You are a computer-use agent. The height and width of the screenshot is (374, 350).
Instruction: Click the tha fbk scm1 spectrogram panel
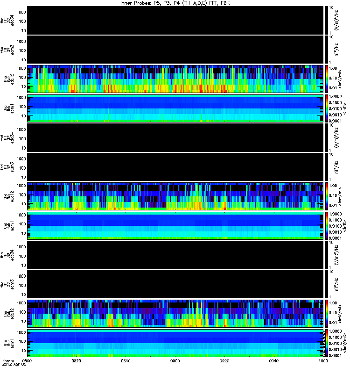(x=175, y=108)
